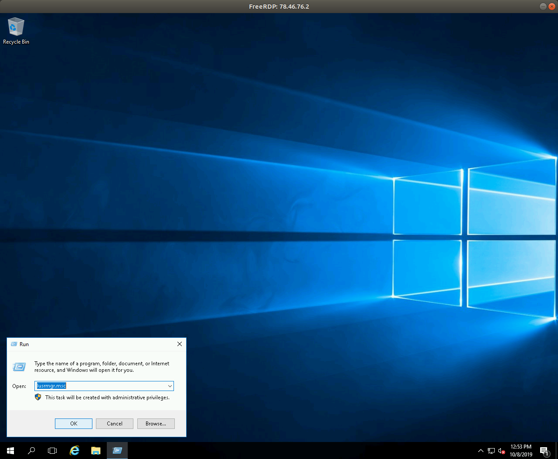558x459 pixels.
Task: Expand the Open combo box dropdown arrow
Action: click(170, 386)
